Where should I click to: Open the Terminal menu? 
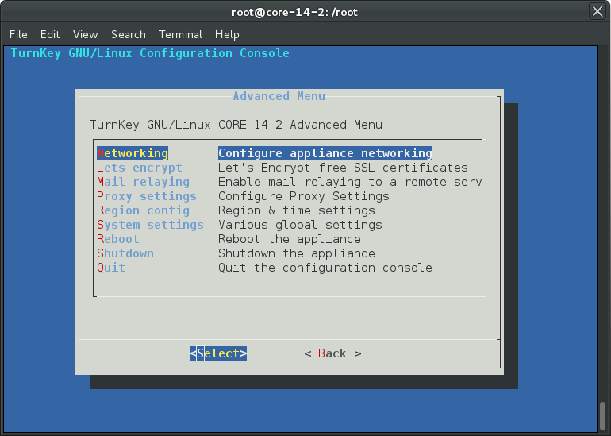tap(180, 34)
